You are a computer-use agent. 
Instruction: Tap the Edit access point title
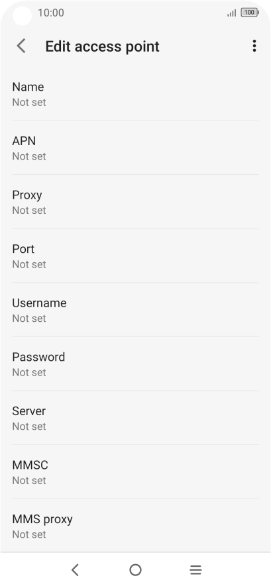pos(103,46)
